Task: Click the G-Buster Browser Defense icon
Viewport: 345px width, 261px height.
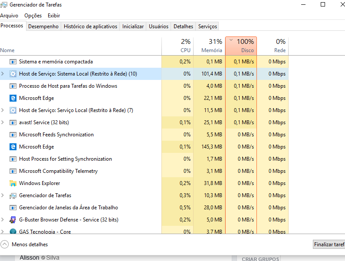Action: tap(13, 220)
